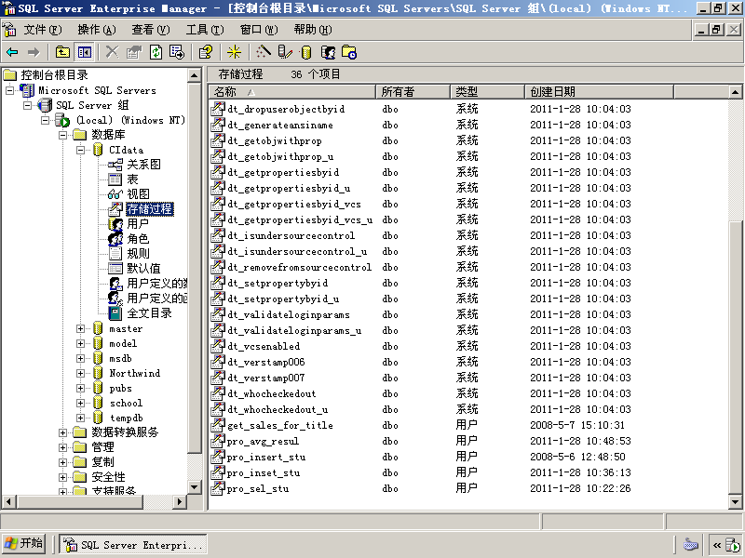This screenshot has height=558, width=745.
Task: Select the 表 node under CIdata
Action: pyautogui.click(x=132, y=179)
